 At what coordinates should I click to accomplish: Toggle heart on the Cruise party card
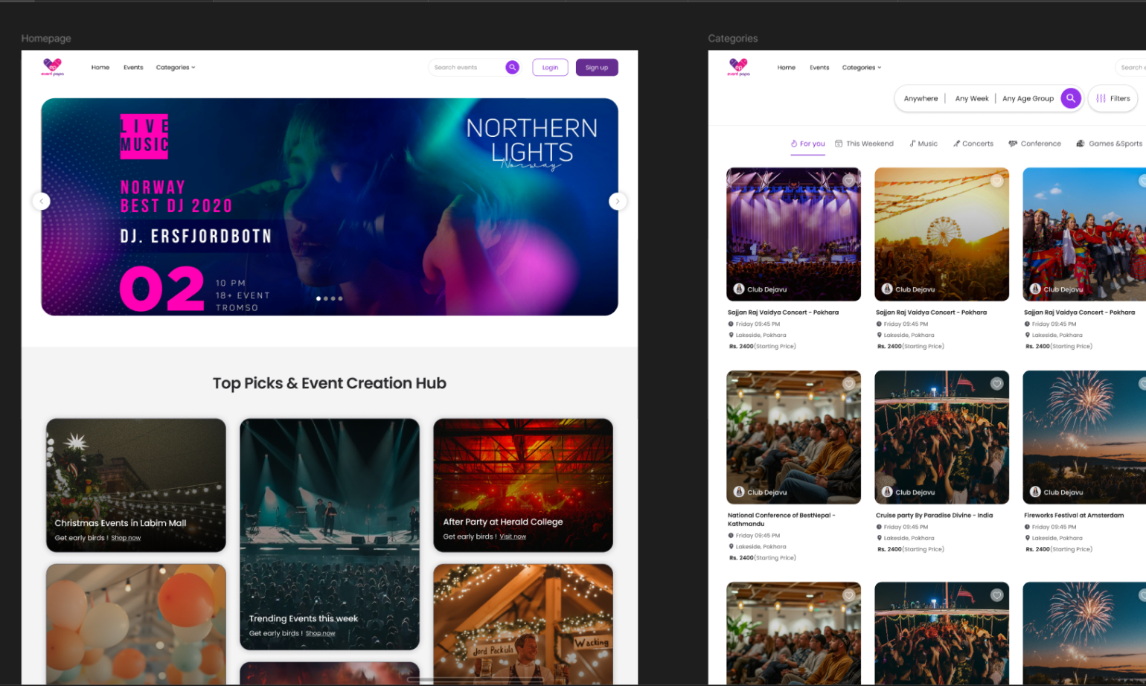click(996, 383)
